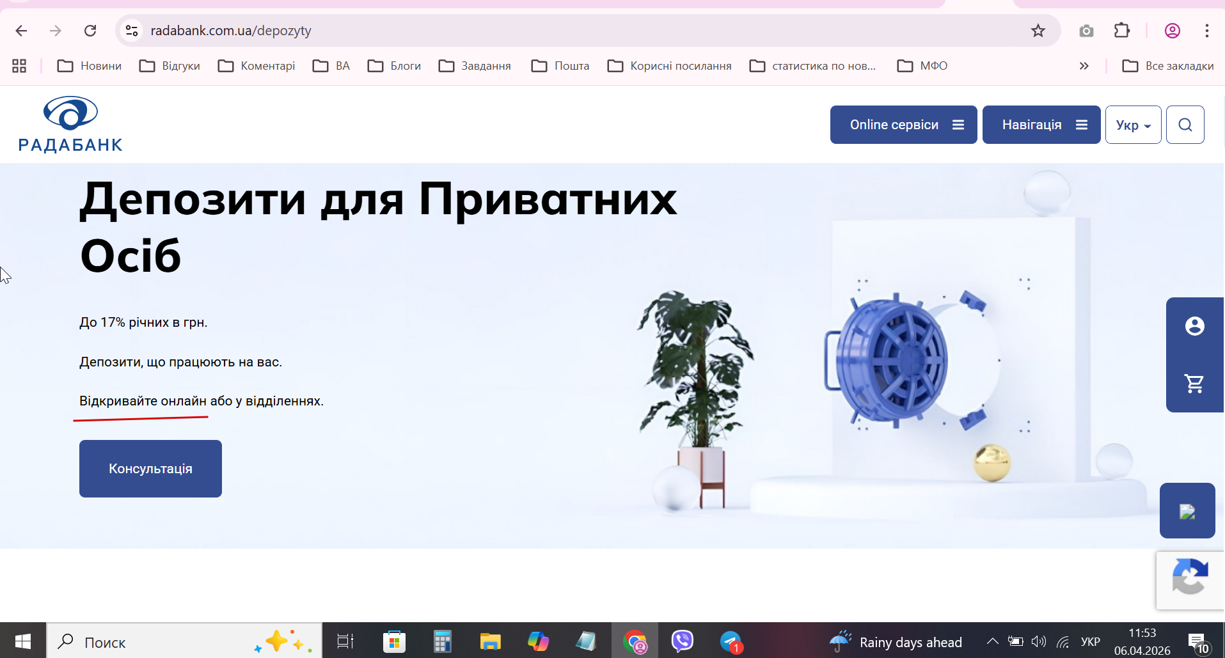This screenshot has height=658, width=1225.
Task: Open the Відгуки bookmark folder
Action: (170, 66)
